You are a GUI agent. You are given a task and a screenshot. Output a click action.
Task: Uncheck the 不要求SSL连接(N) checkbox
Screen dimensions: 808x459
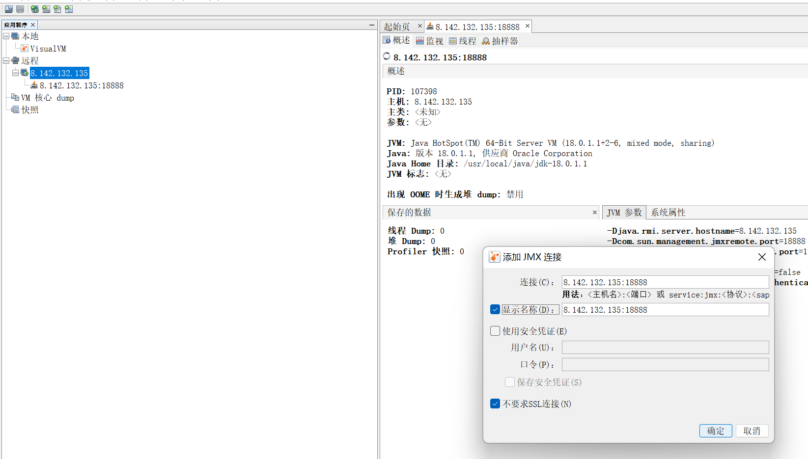495,404
